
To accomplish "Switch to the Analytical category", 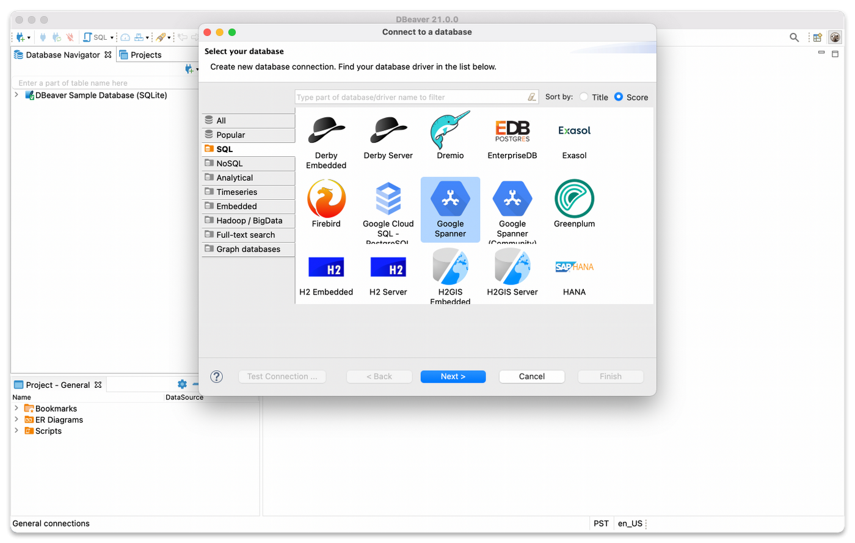I will pos(249,178).
